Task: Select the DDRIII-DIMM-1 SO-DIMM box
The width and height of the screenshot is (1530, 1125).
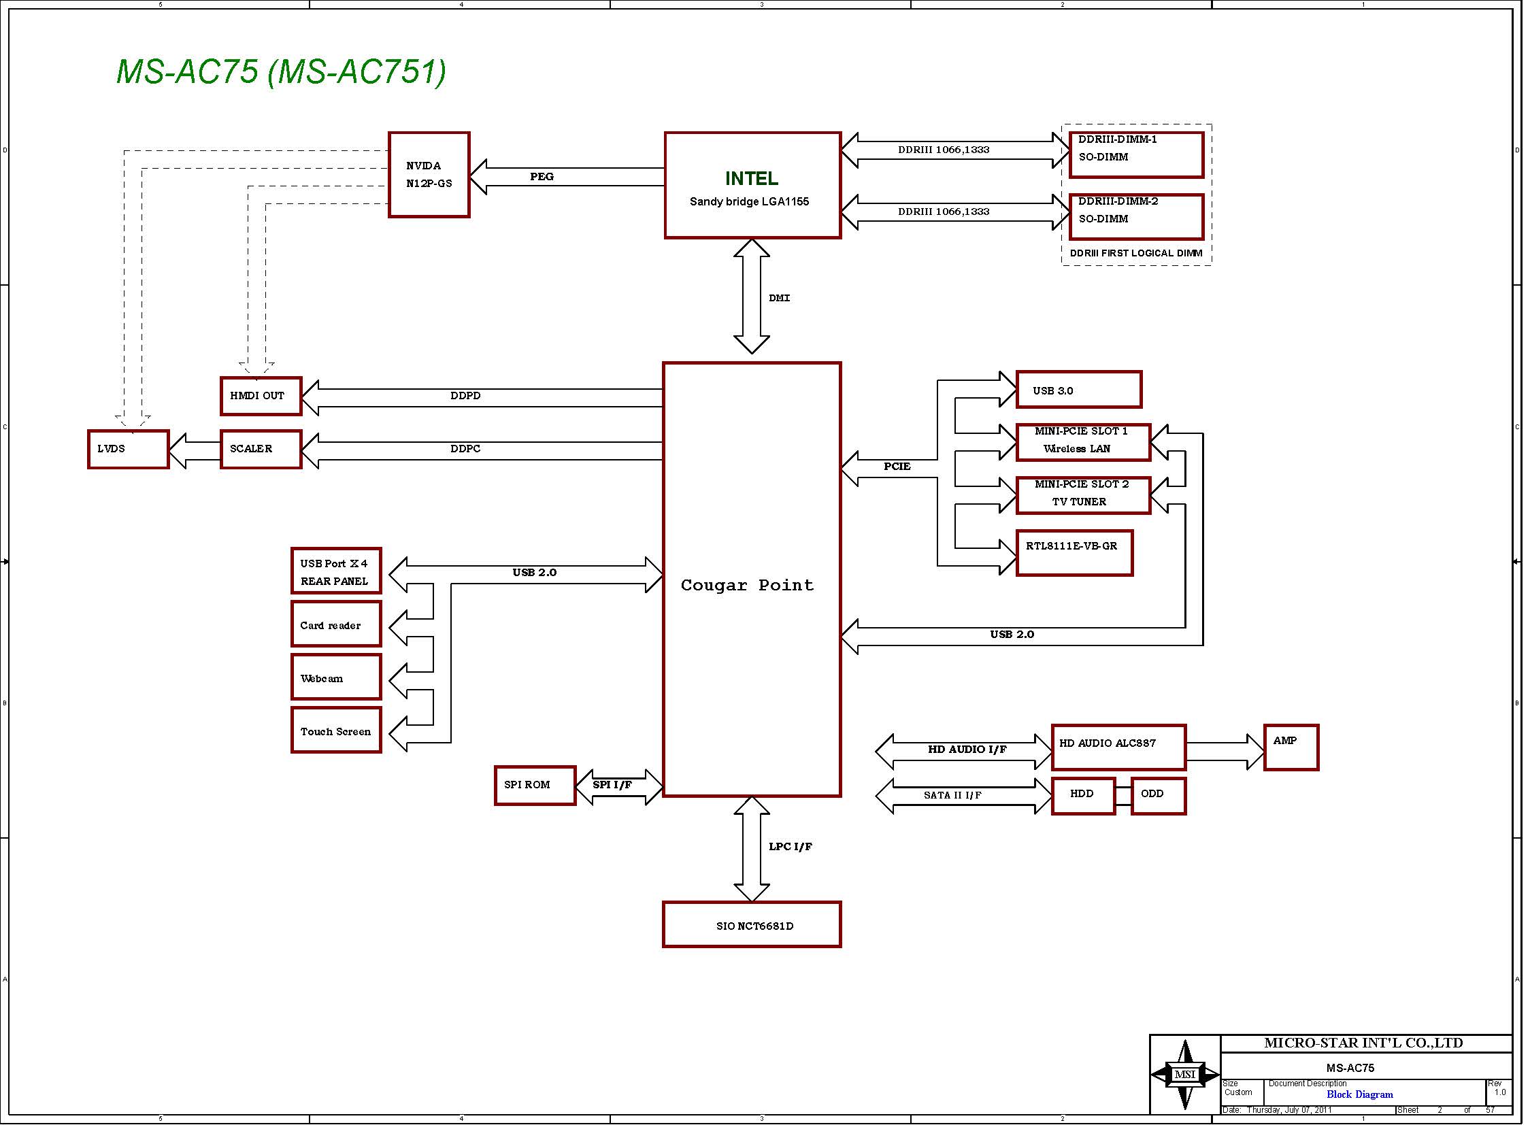Action: click(x=1135, y=154)
